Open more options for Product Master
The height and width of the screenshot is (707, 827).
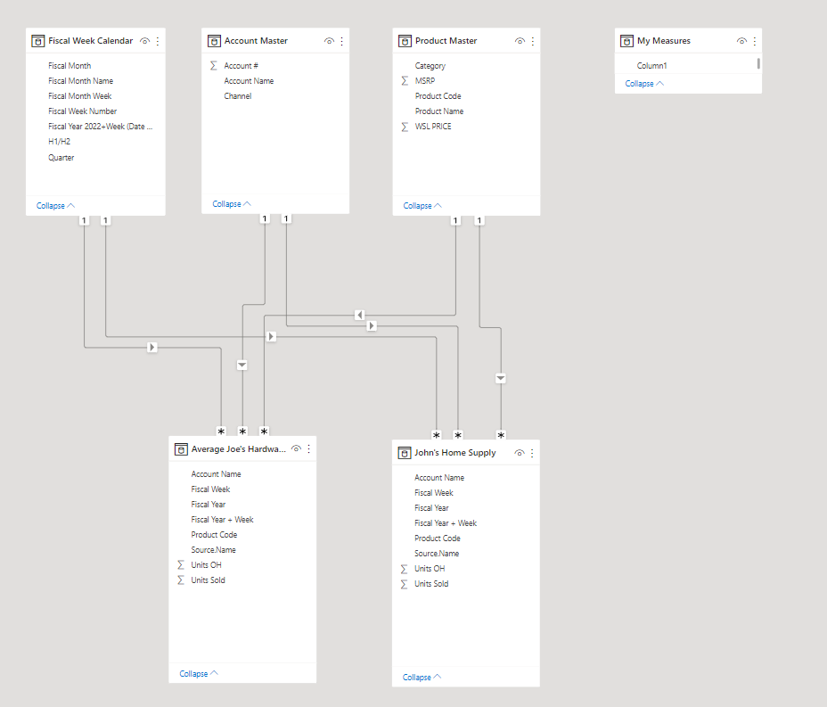click(x=533, y=41)
